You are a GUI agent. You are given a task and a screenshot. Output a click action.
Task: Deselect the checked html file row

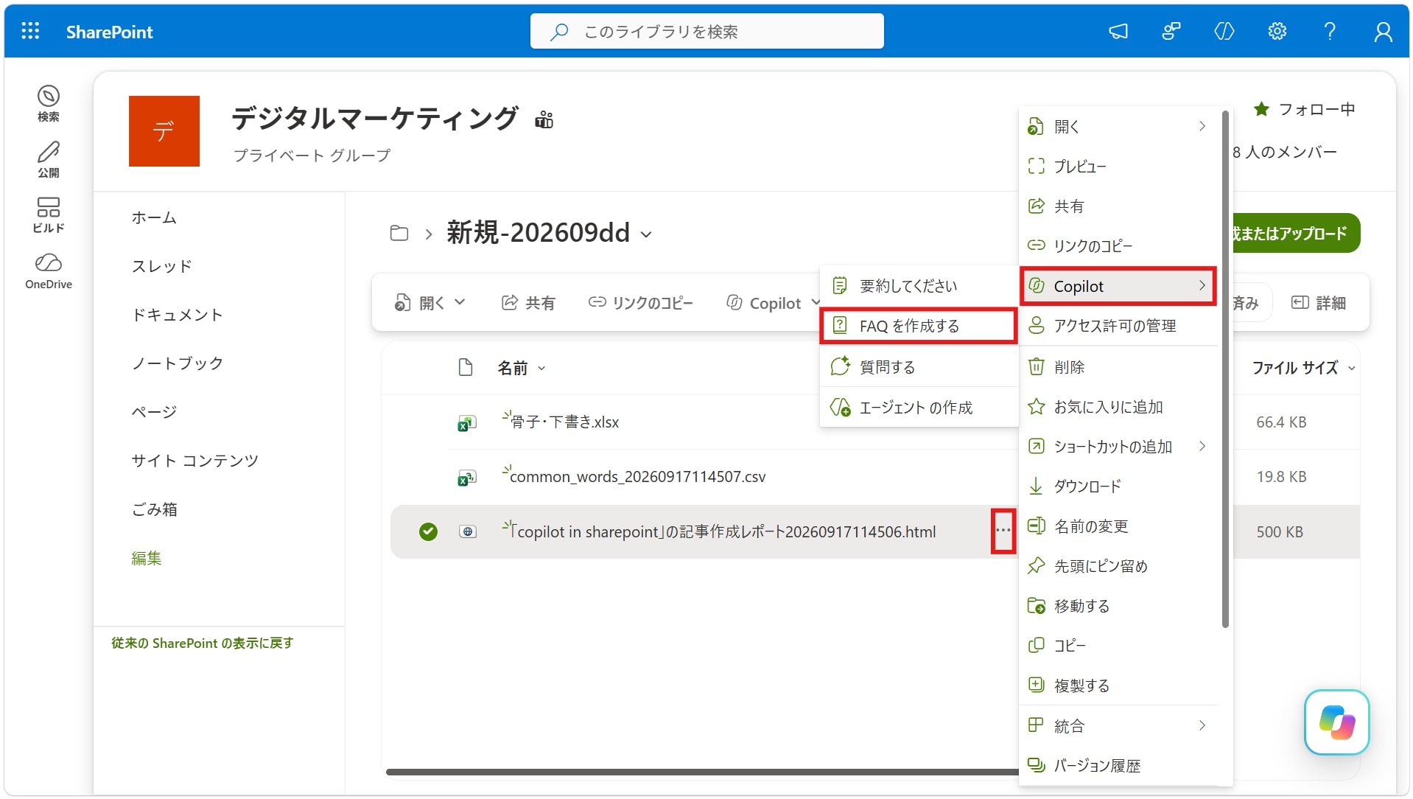428,531
